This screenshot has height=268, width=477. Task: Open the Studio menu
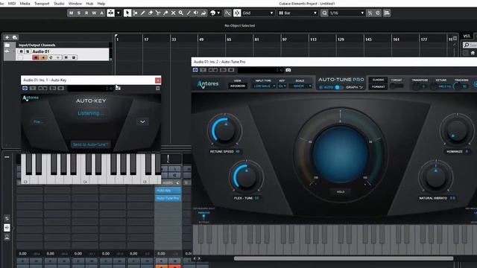point(59,4)
